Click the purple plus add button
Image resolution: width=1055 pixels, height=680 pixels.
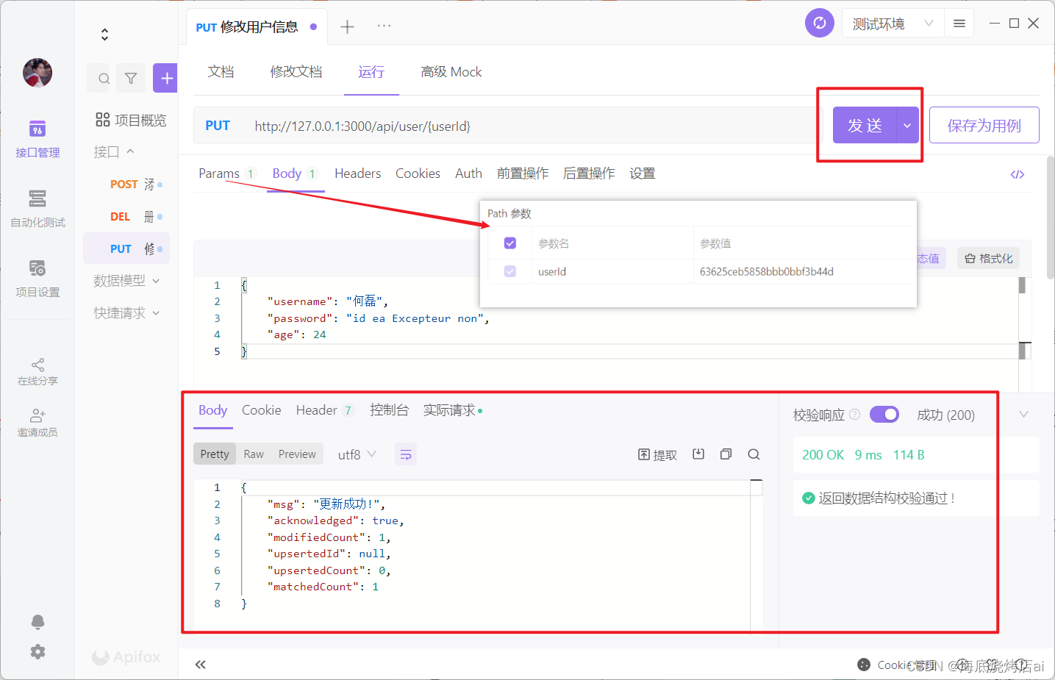(x=166, y=78)
